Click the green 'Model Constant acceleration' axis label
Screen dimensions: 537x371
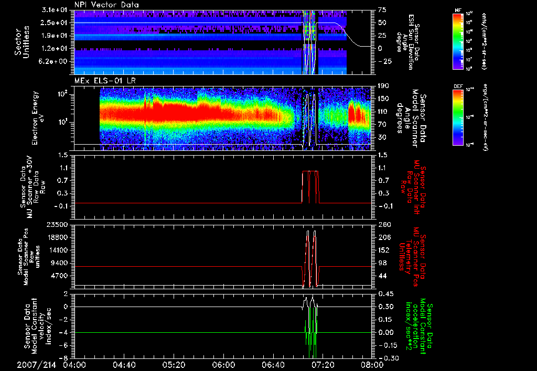[x=419, y=326]
